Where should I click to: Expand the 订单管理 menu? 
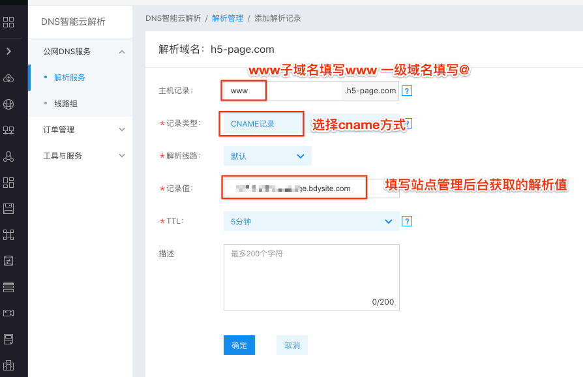pos(121,130)
